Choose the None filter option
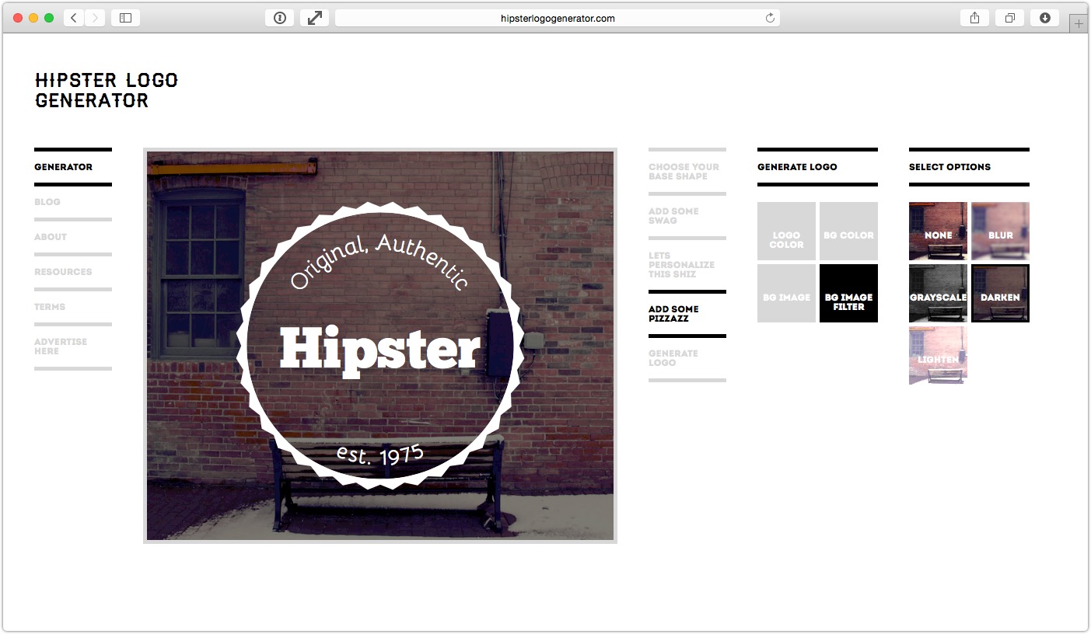This screenshot has height=634, width=1091. pyautogui.click(x=938, y=231)
